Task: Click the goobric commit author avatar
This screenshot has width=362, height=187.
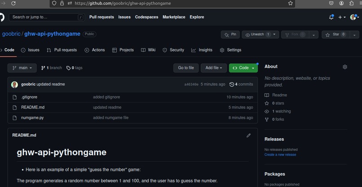Action: 14,84
